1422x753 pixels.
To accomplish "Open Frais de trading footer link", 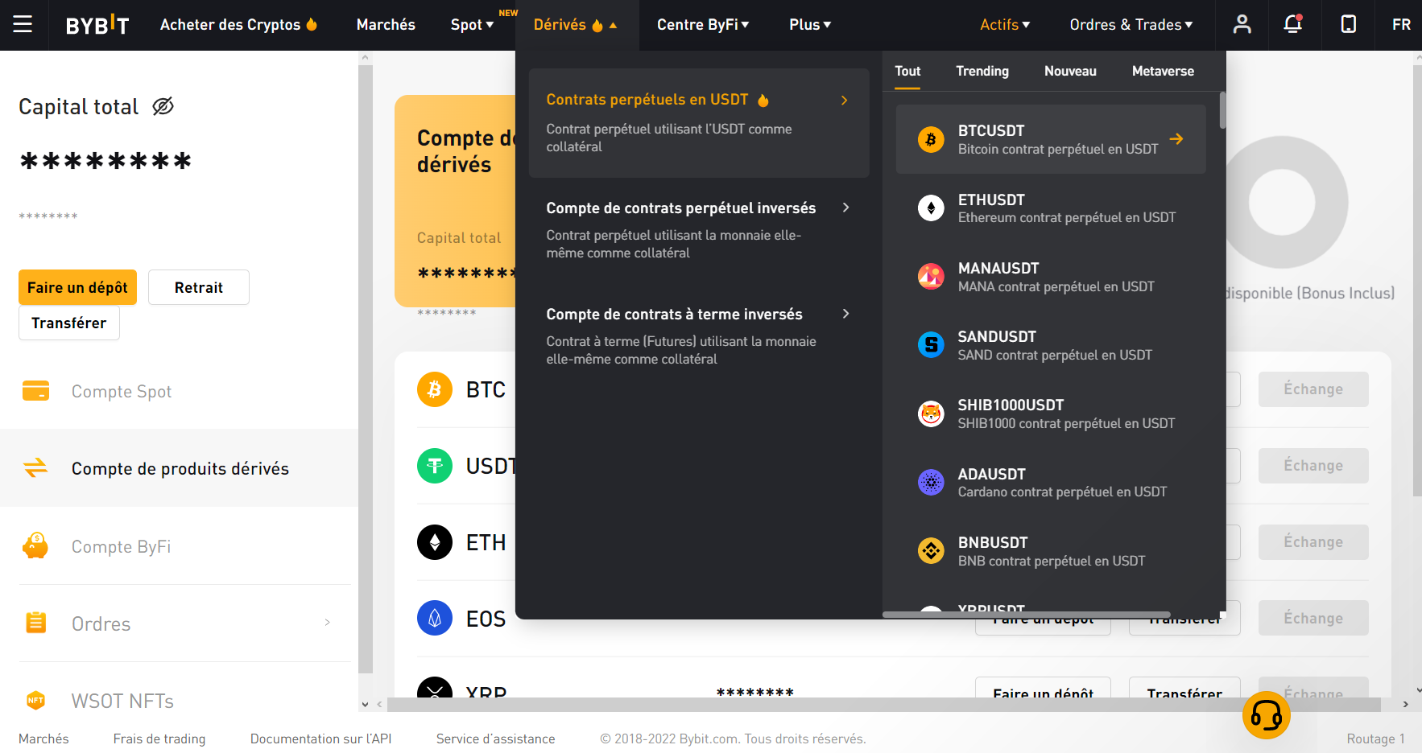I will (x=159, y=739).
